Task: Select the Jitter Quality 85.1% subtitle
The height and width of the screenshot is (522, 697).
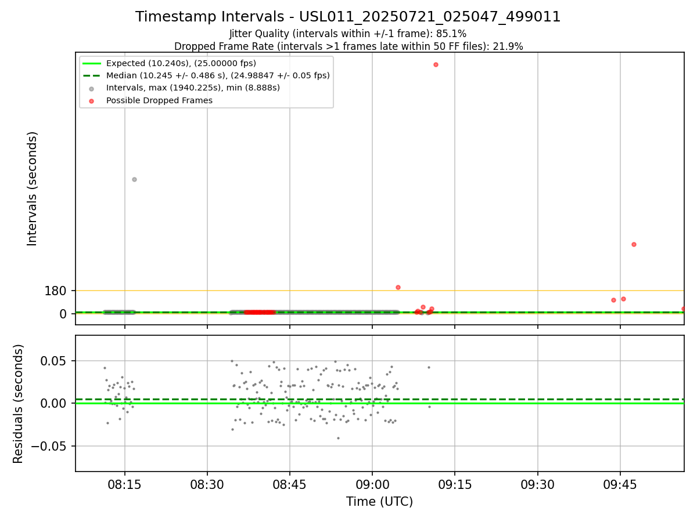Action: click(348, 34)
